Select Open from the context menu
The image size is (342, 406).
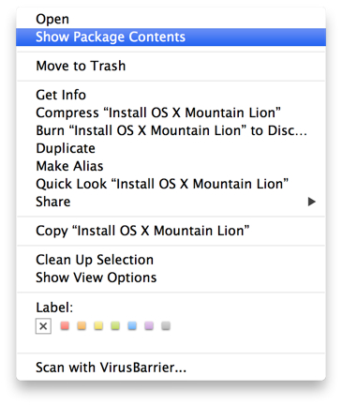(171, 19)
